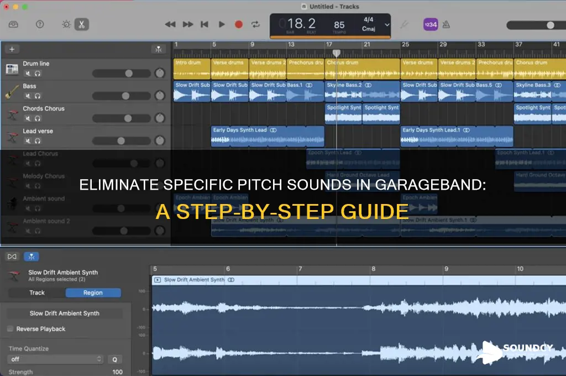Screen dimensions: 566x376
Task: Select the Early Days Synth Lead region
Action: [268, 136]
